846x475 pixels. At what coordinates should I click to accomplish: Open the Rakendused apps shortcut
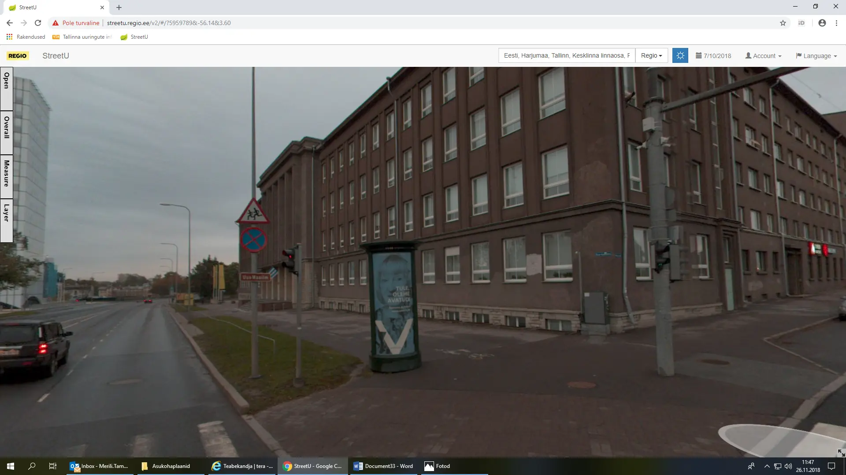[26, 37]
